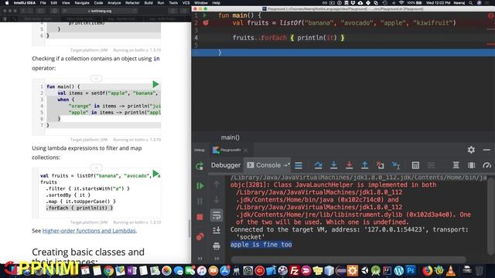Click Step Out debug icon
This screenshot has width=495, height=278.
[364, 165]
